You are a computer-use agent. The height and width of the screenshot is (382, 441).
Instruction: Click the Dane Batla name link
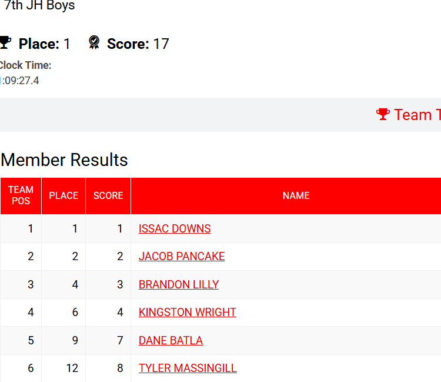click(x=171, y=340)
